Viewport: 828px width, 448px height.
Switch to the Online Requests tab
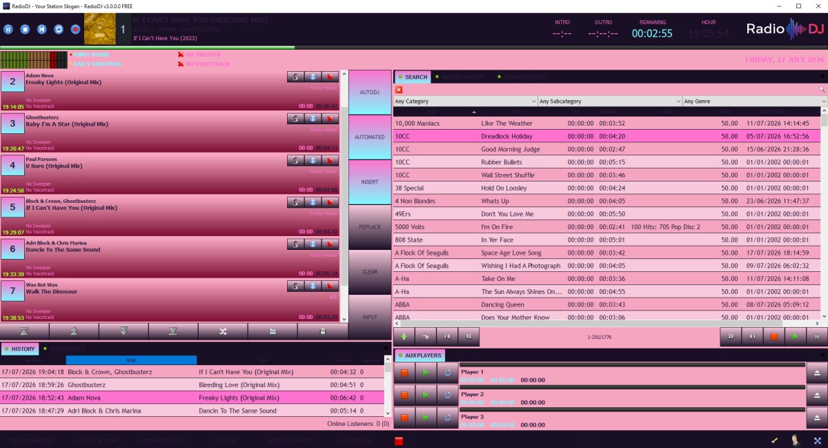[x=526, y=77]
